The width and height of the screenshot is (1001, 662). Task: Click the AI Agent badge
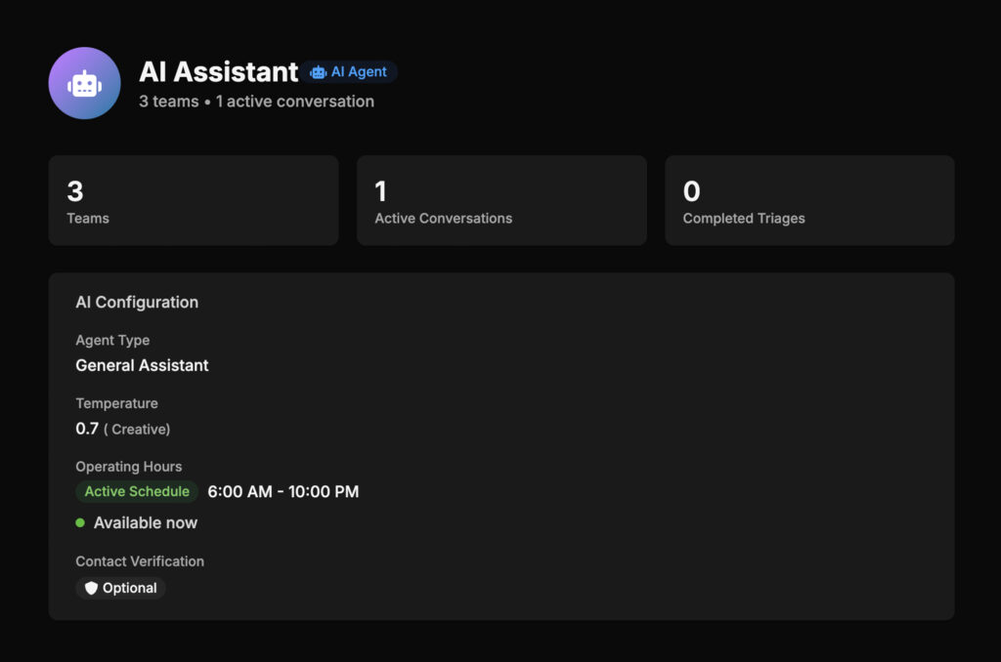coord(349,71)
